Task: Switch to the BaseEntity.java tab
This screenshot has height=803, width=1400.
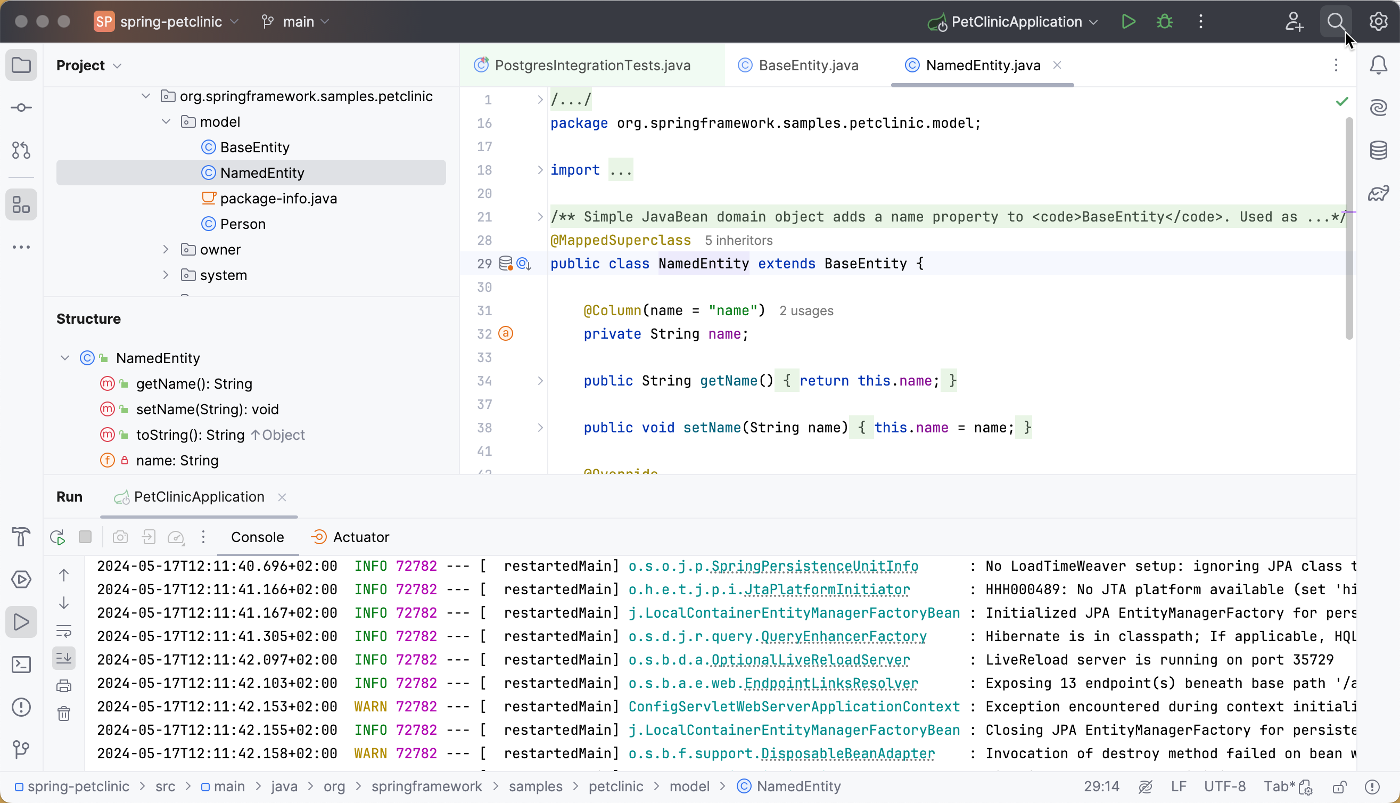Action: 809,65
